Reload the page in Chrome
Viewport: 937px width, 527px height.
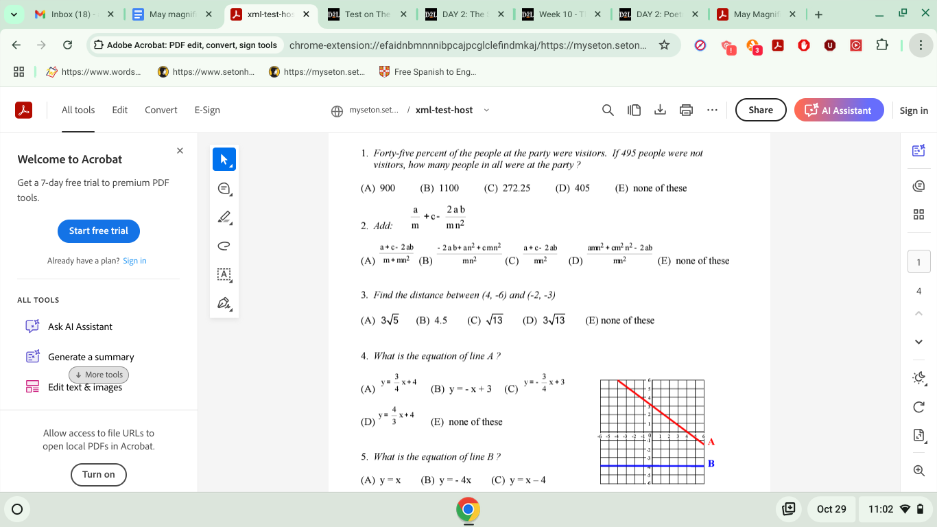pyautogui.click(x=67, y=45)
